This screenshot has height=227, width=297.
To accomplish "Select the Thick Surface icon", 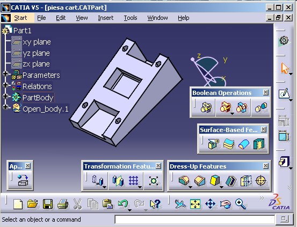I will pyautogui.click(x=229, y=144).
